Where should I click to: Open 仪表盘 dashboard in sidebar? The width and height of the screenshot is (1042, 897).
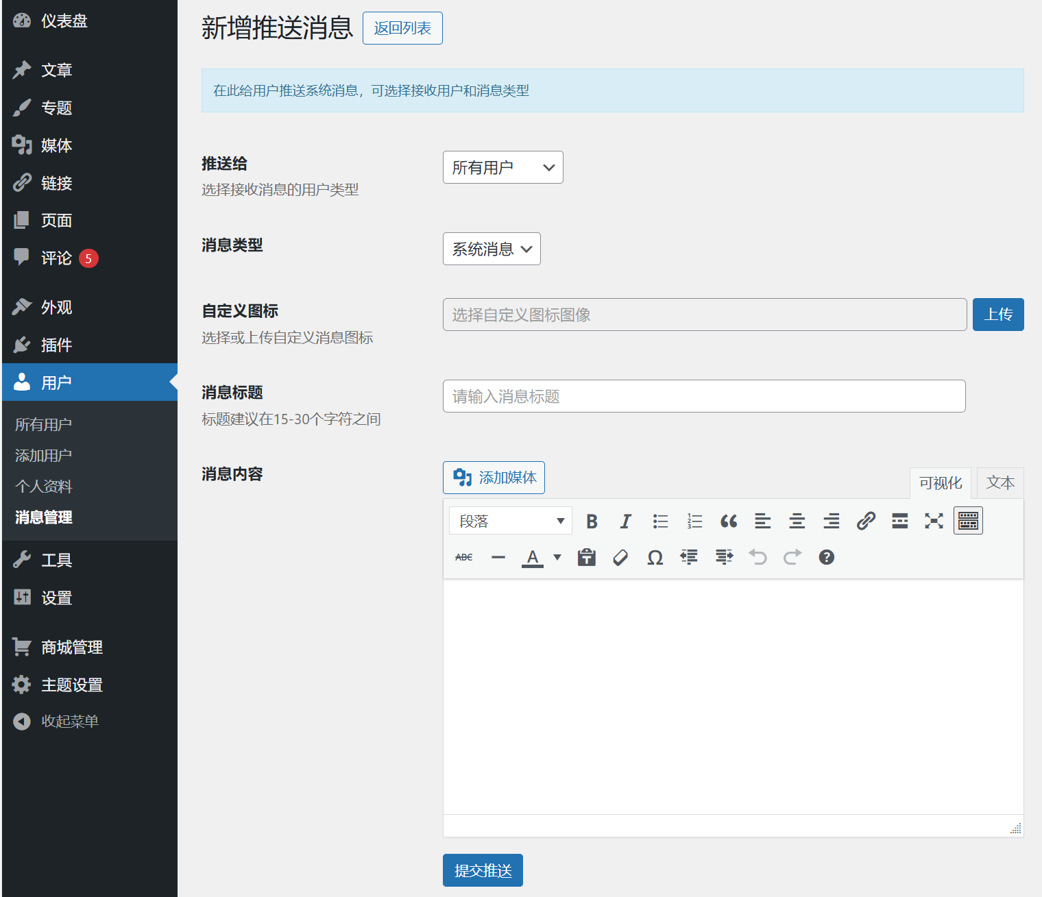89,21
